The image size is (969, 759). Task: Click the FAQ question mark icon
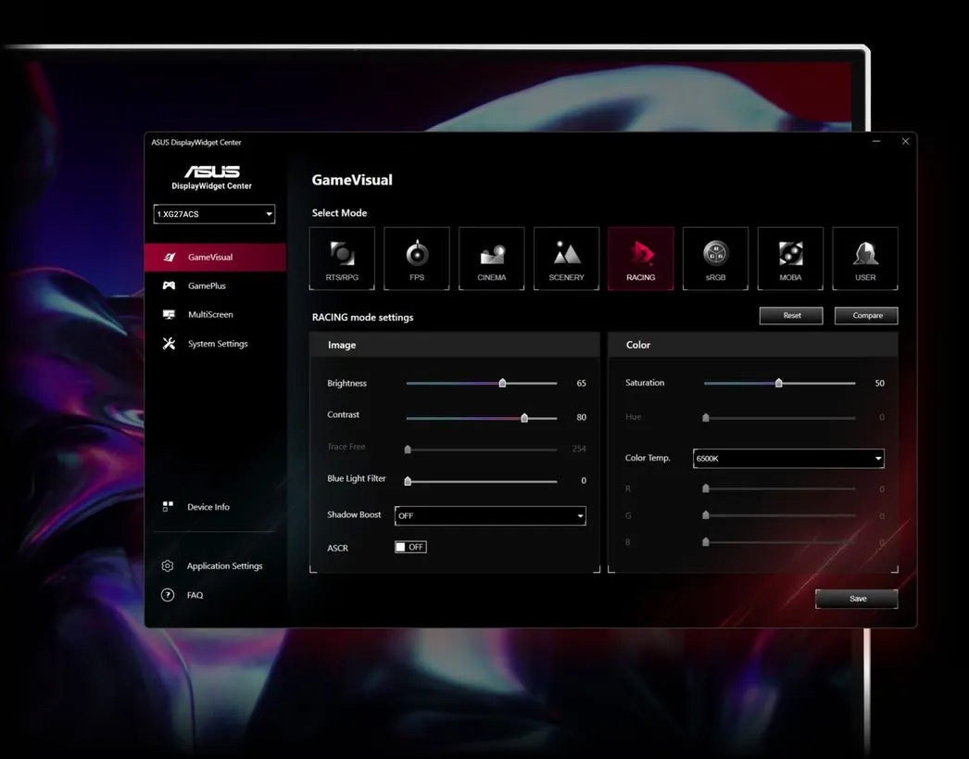168,595
